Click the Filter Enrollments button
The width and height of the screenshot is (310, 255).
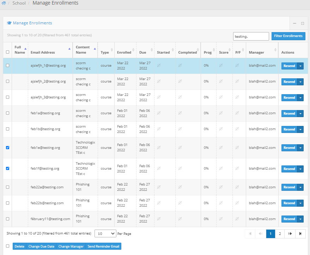pos(288,36)
